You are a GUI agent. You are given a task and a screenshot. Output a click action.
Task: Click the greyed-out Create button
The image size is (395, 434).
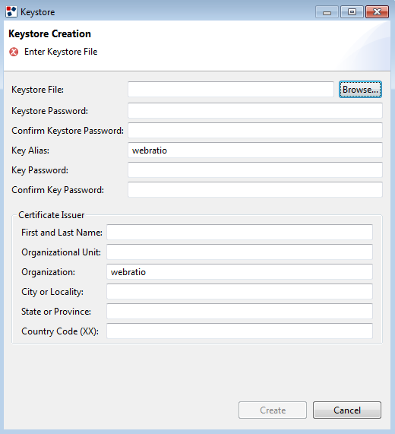coord(273,410)
